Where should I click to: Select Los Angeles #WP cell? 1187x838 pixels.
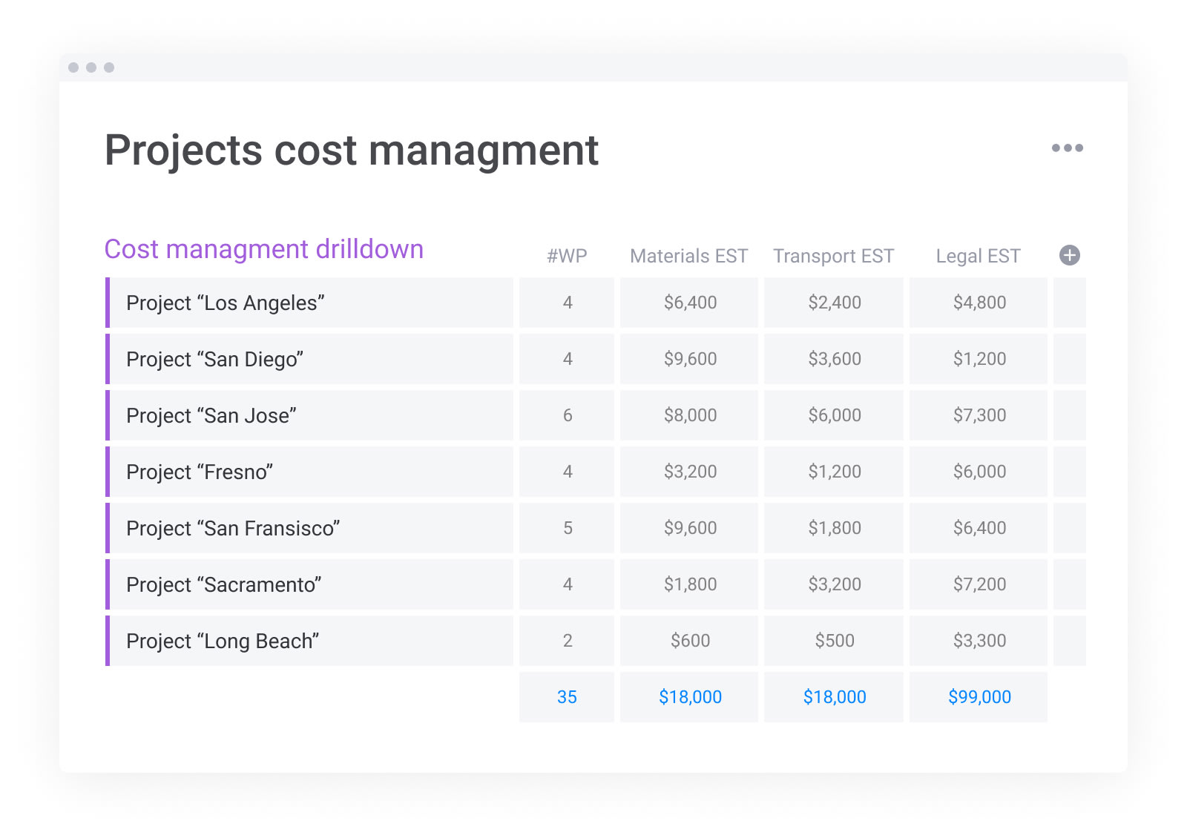pyautogui.click(x=567, y=303)
